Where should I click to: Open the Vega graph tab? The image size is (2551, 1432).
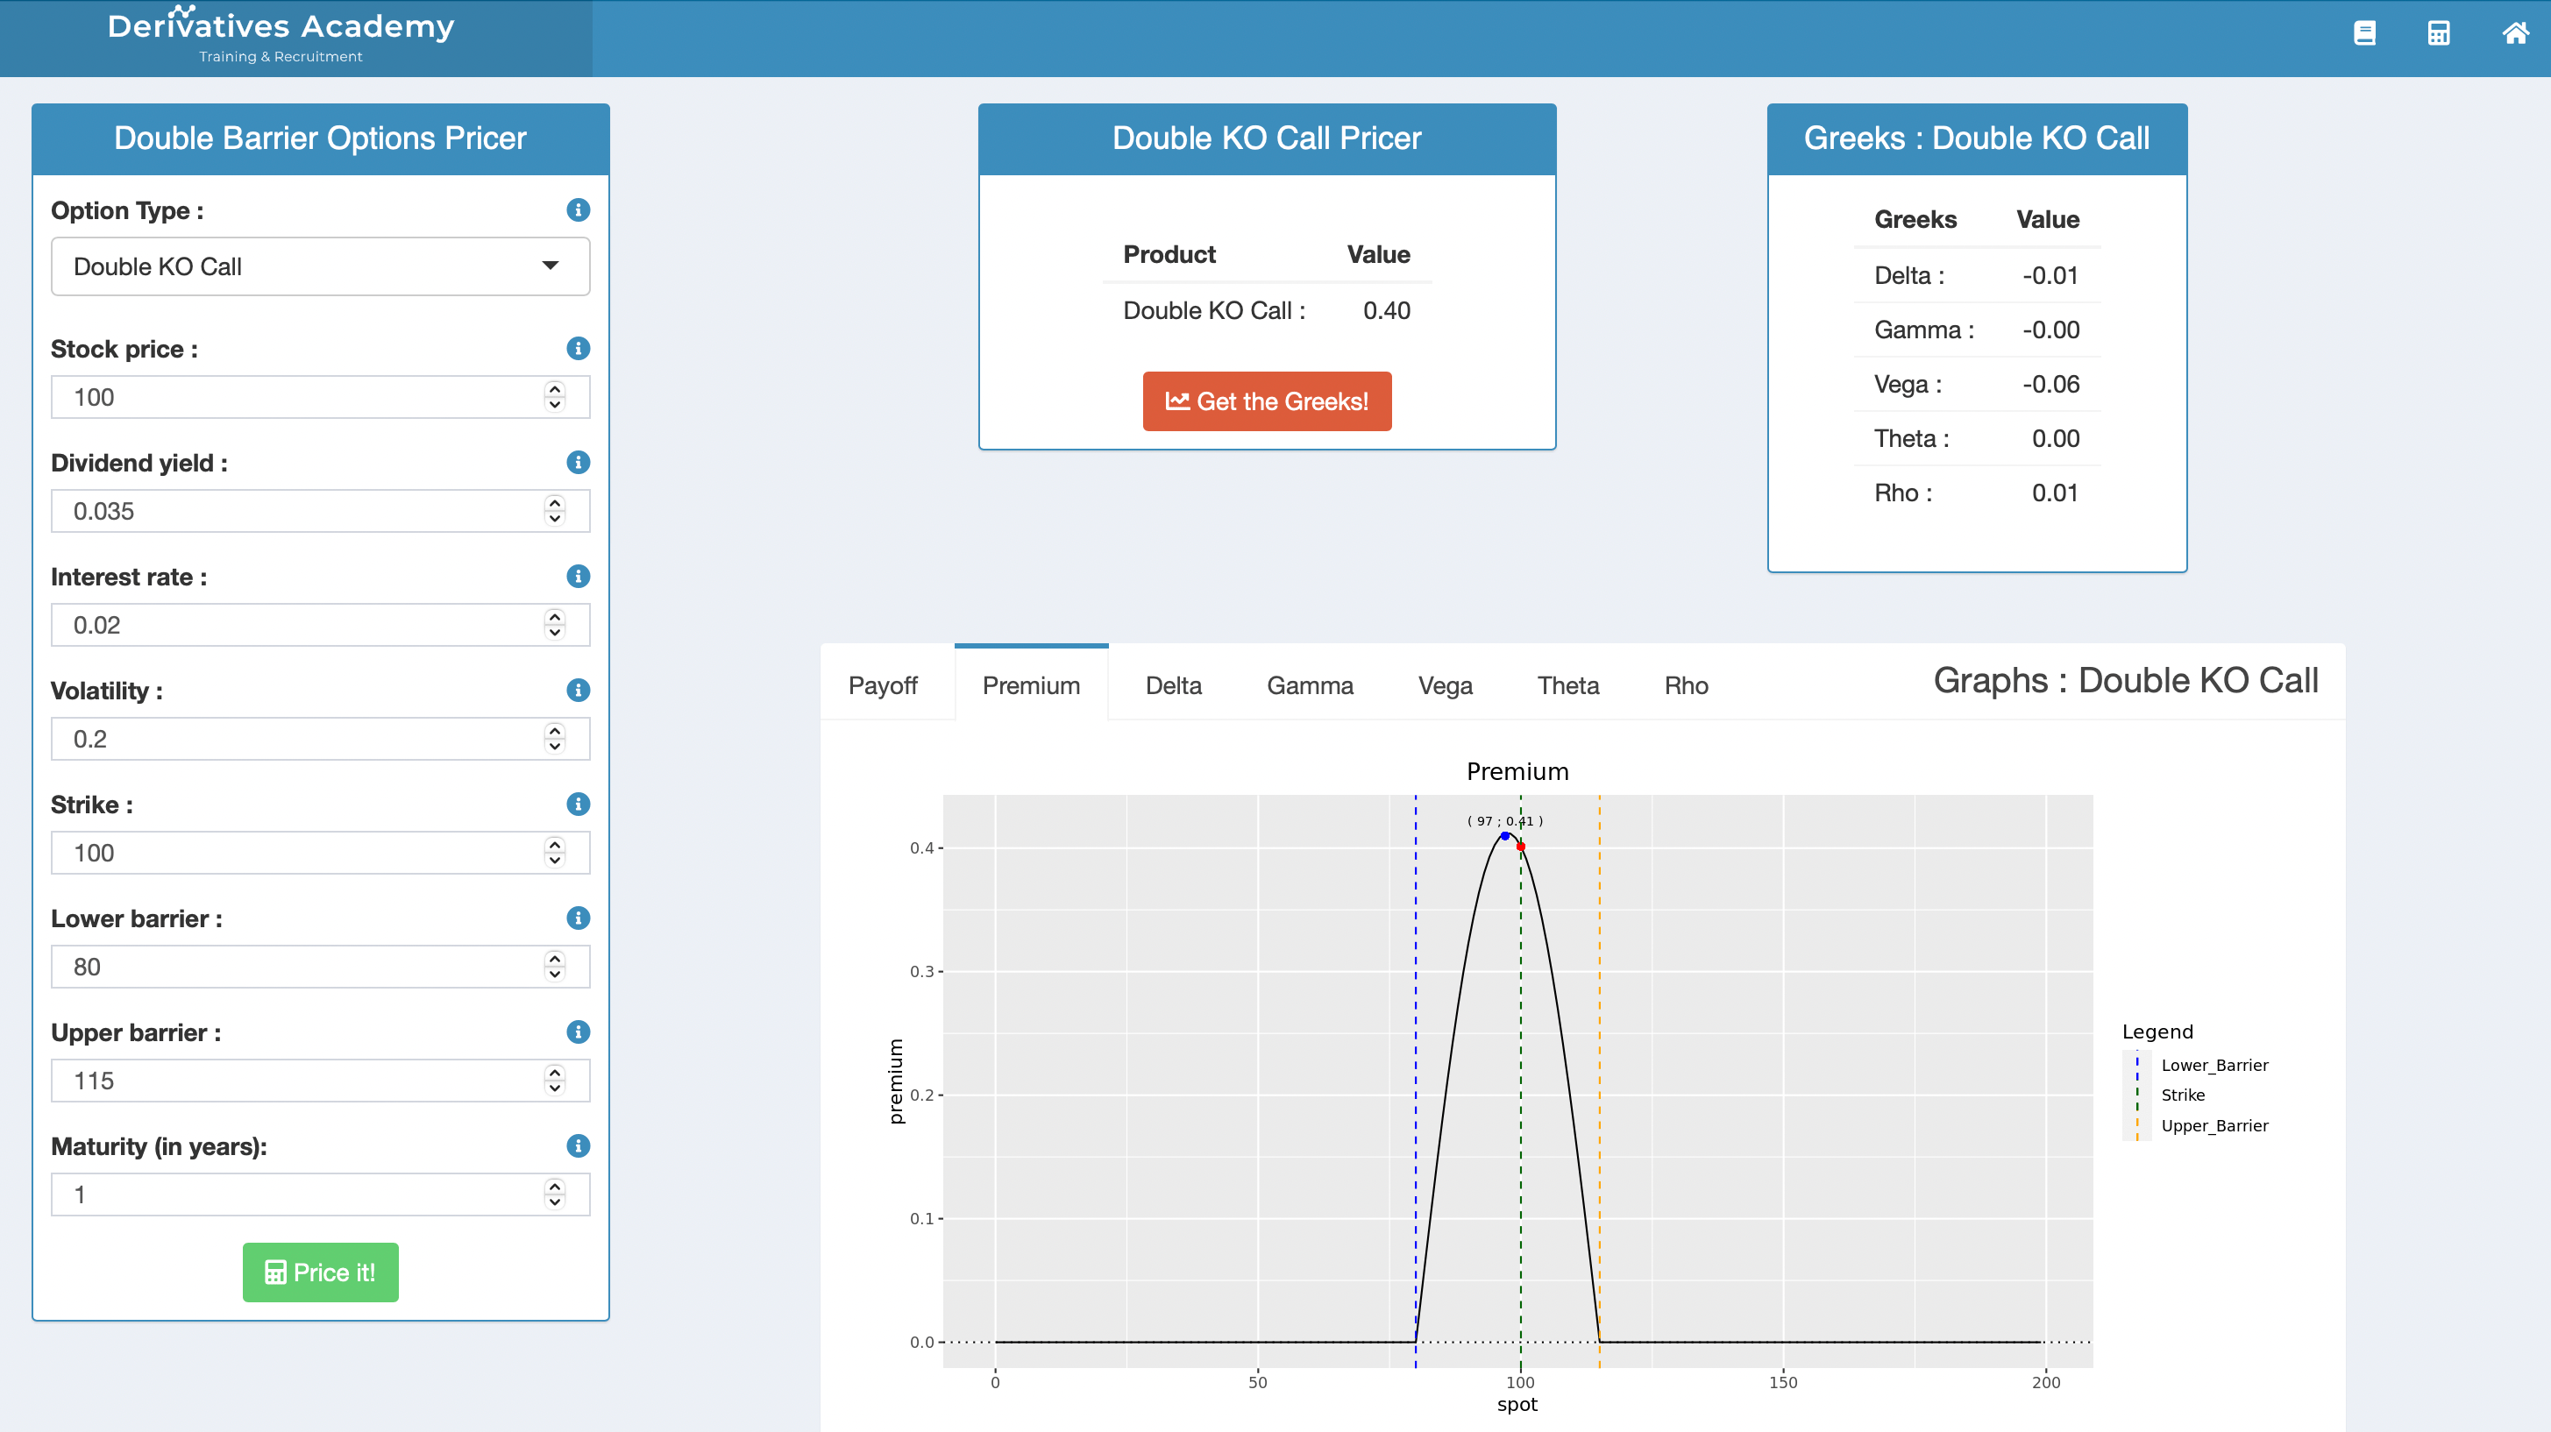[1445, 685]
